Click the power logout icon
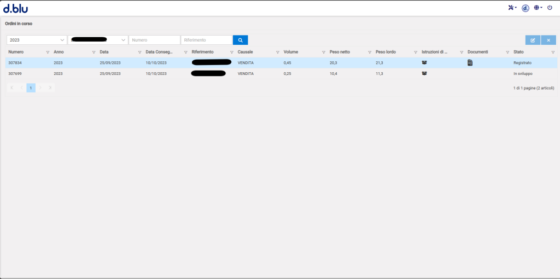The width and height of the screenshot is (560, 279). 550,8
